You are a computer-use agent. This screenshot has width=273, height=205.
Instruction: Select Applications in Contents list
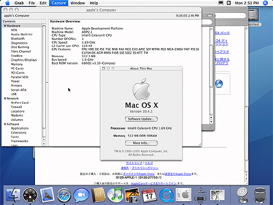coord(20,128)
